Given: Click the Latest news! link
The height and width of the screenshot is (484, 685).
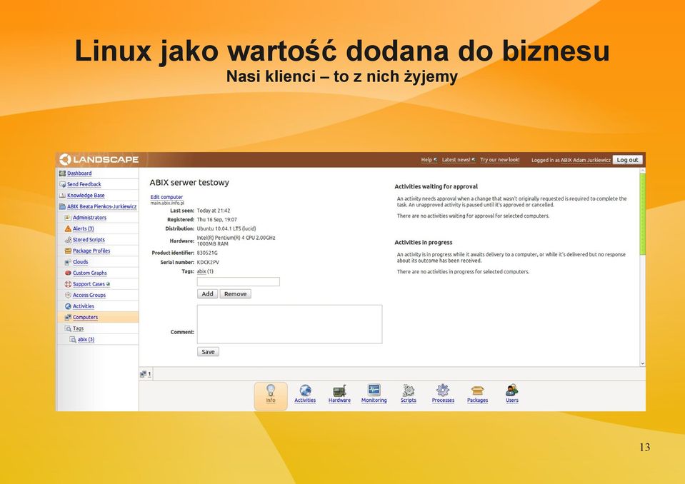Looking at the screenshot, I should point(456,160).
